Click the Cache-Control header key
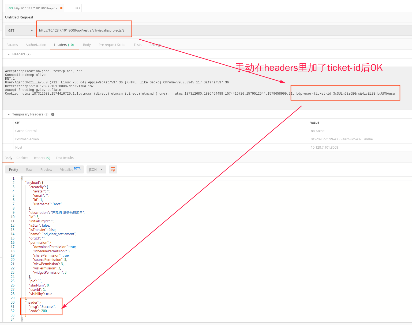The width and height of the screenshot is (412, 325). coord(26,131)
